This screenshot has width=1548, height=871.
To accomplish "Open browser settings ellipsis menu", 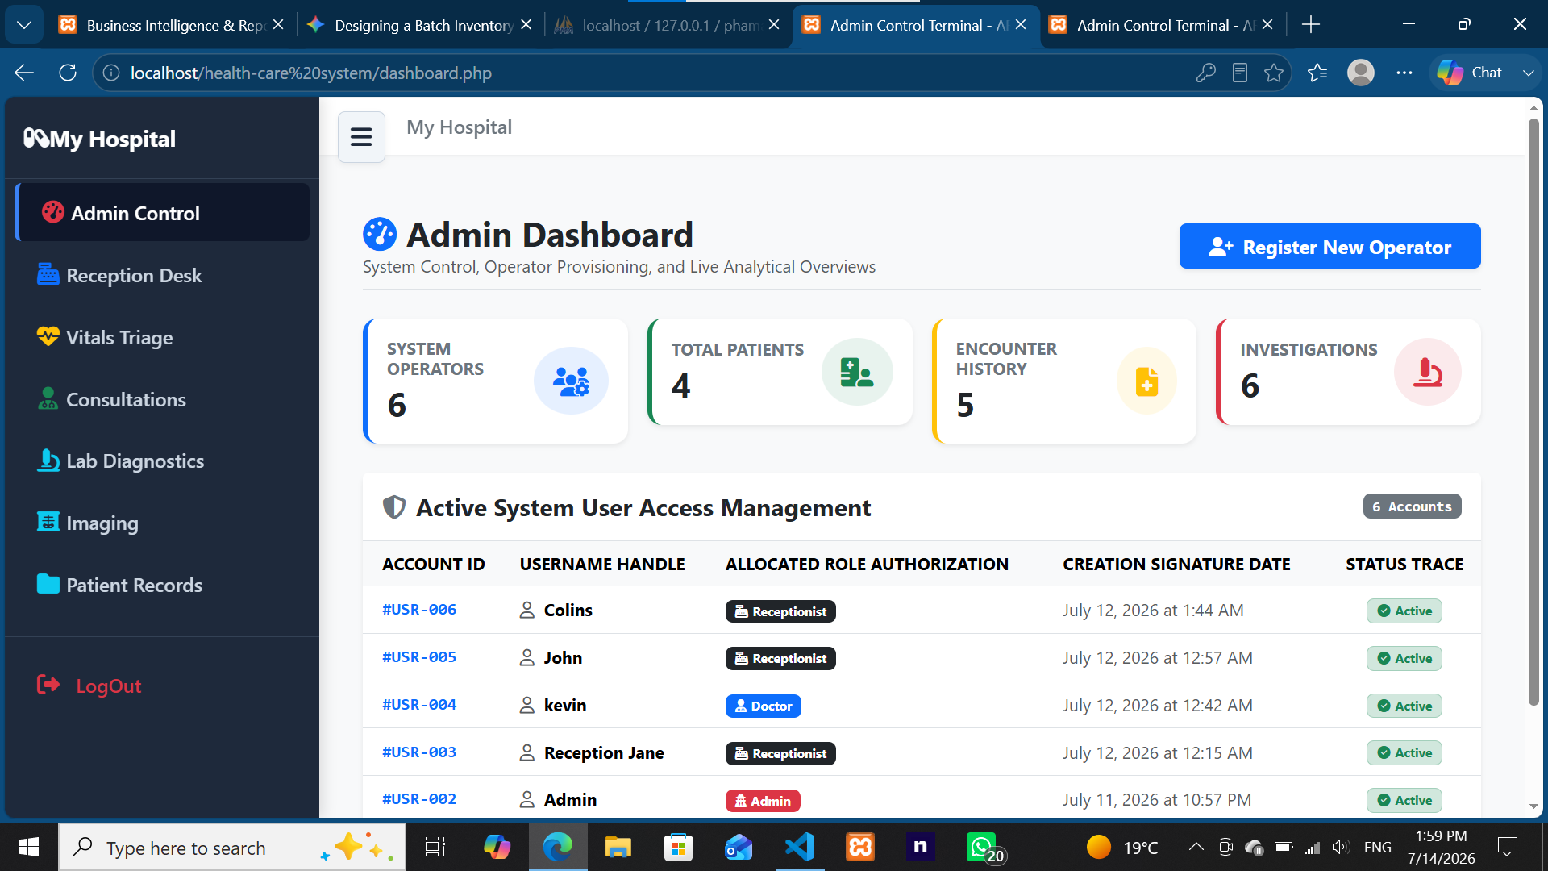I will click(1404, 73).
